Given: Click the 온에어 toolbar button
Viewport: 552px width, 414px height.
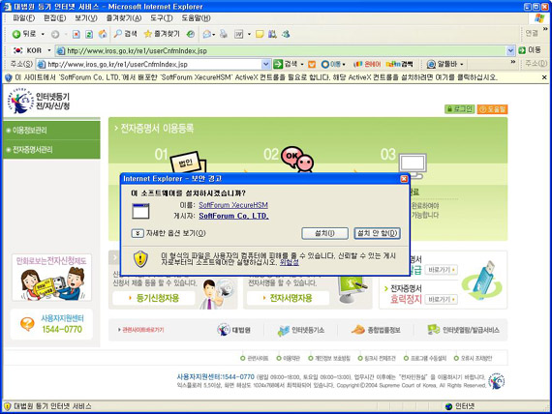Looking at the screenshot, I should [x=367, y=64].
